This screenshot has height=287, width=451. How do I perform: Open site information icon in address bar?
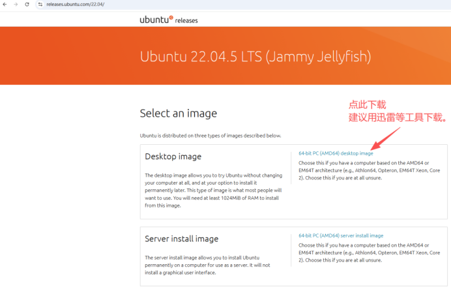pos(40,5)
